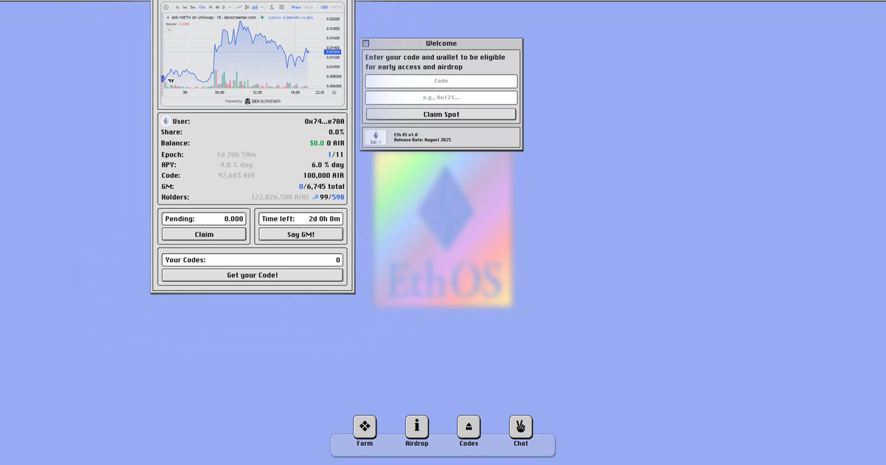Click the Get your Code! button

pyautogui.click(x=253, y=275)
